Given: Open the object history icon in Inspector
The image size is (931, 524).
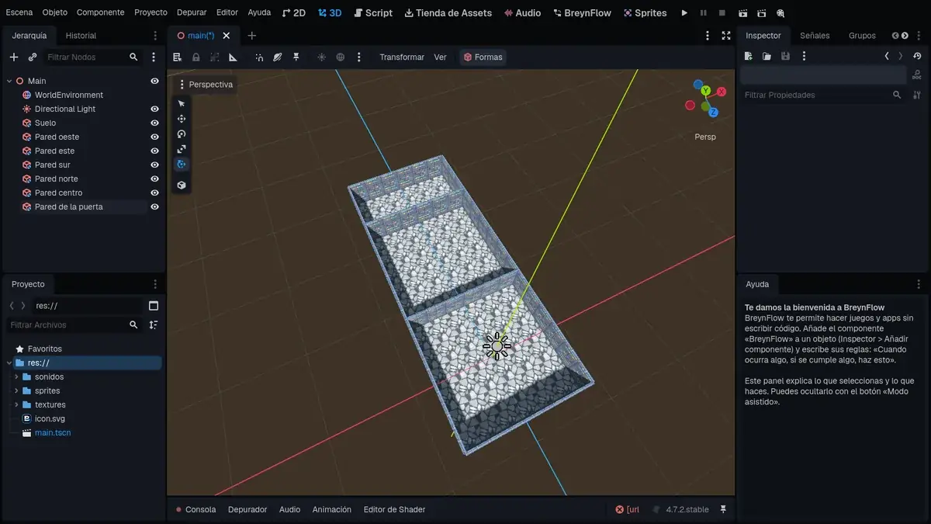Looking at the screenshot, I should 918,56.
